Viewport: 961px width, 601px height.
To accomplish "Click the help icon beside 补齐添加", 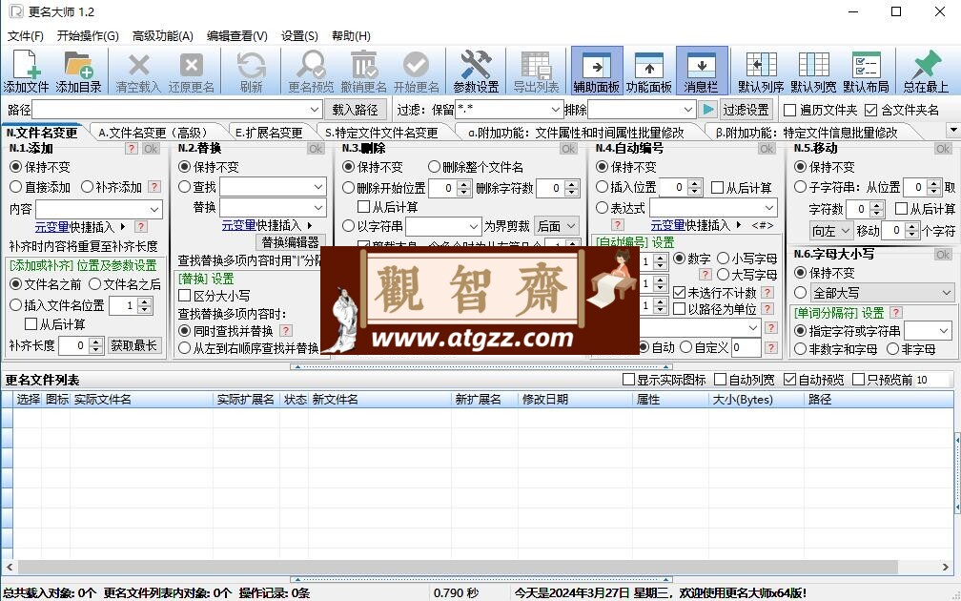I will coord(155,186).
